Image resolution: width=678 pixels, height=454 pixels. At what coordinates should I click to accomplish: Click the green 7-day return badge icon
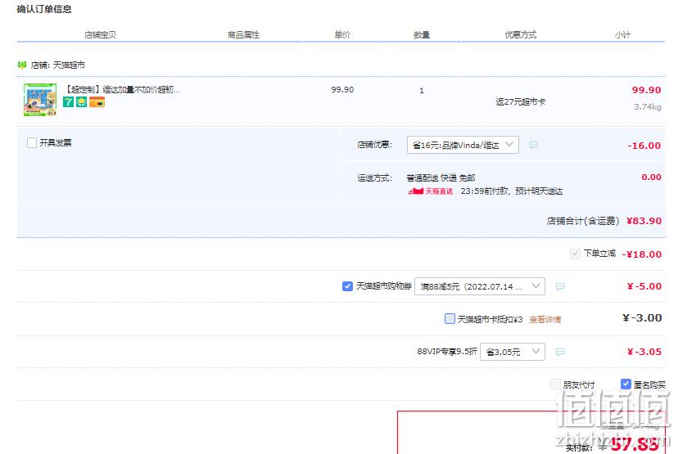point(68,102)
